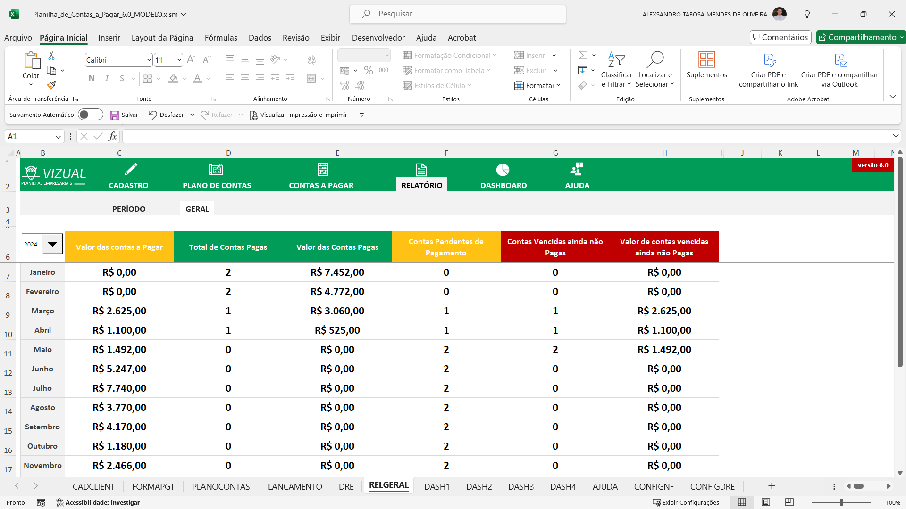906x509 pixels.
Task: Open the Fórmulas ribbon tab
Action: click(221, 38)
